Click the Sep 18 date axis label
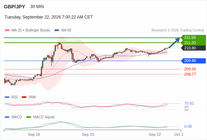 click(x=34, y=134)
